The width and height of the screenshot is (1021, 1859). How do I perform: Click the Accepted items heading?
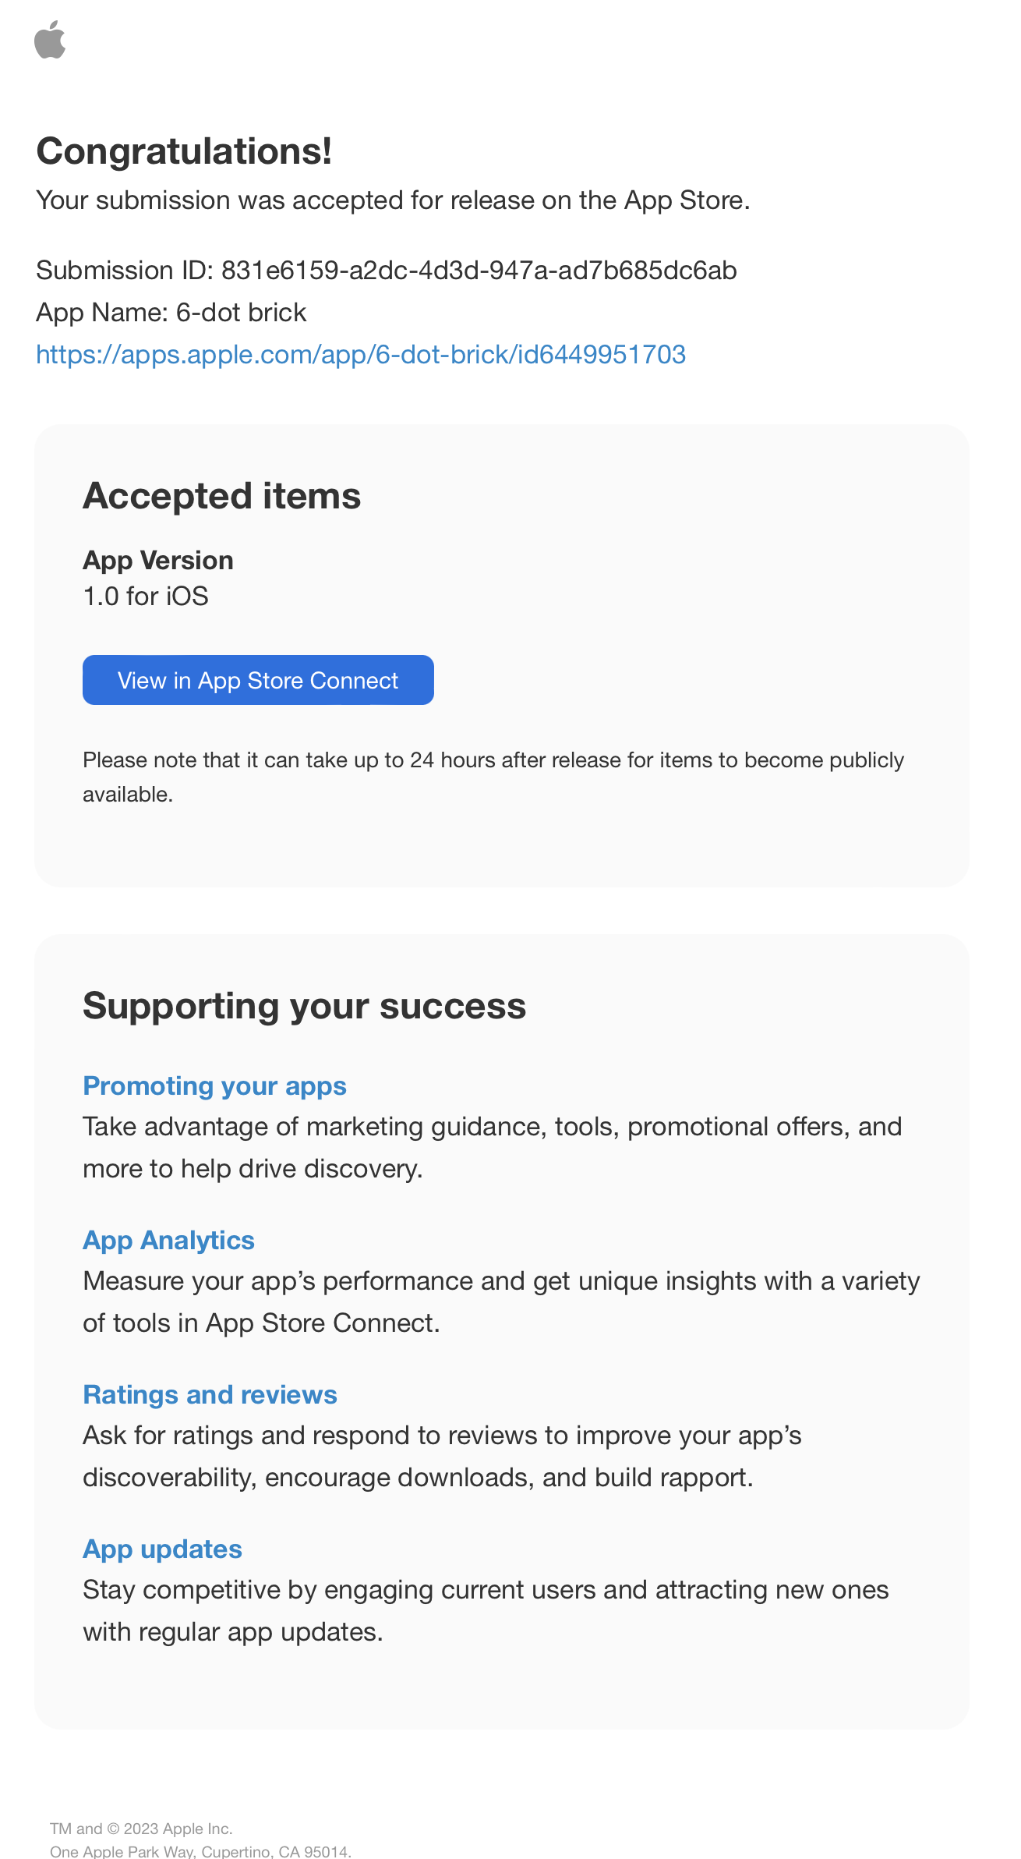221,496
